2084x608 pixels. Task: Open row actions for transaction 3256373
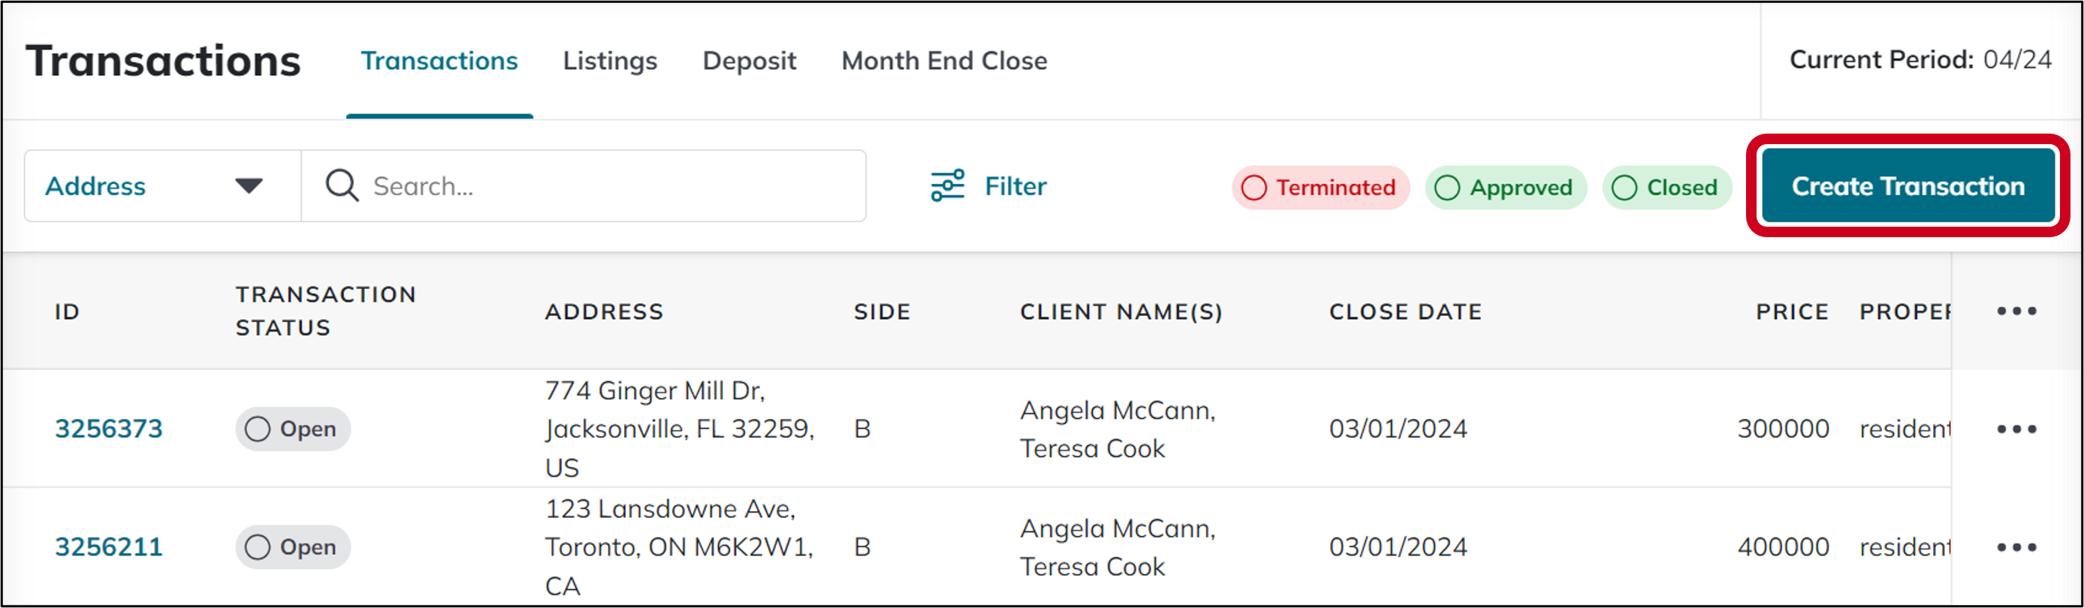point(2016,429)
